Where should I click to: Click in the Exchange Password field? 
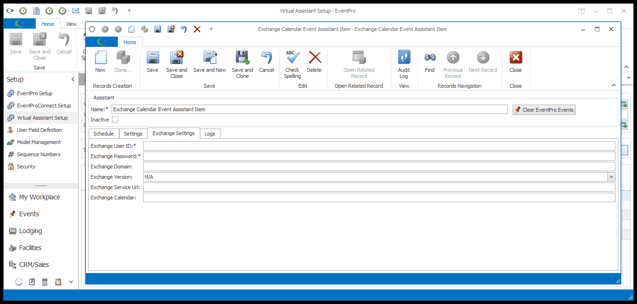(x=379, y=156)
